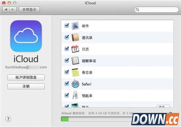Click into the search input field
This screenshot has width=181, height=127.
[156, 9]
